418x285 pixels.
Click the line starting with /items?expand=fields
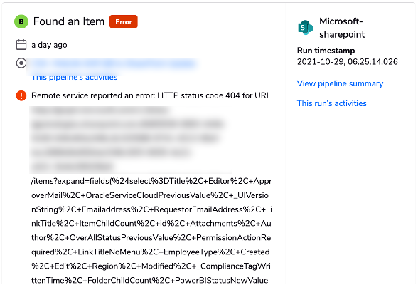point(151,181)
